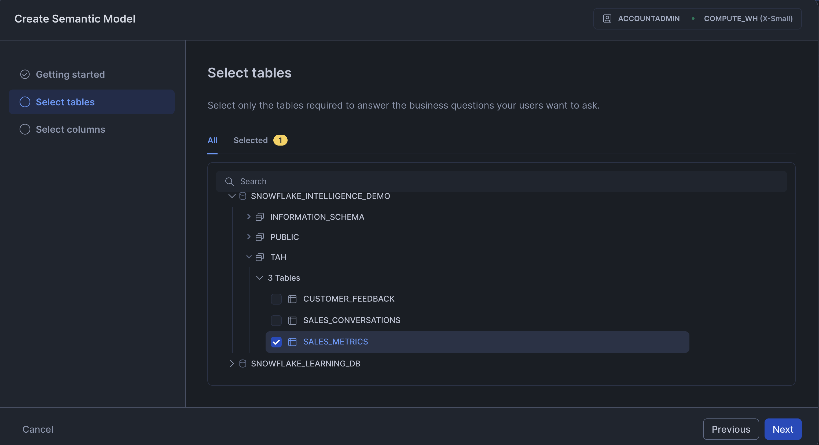
Task: Expand the PUBLIC schema chevron
Action: [249, 237]
